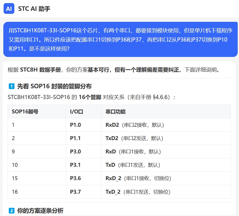Click the TxD (串口1发送，默认) cell
The image size is (239, 216).
click(166, 165)
